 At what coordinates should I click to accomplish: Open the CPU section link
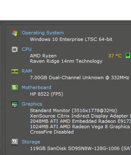pyautogui.click(x=26, y=49)
